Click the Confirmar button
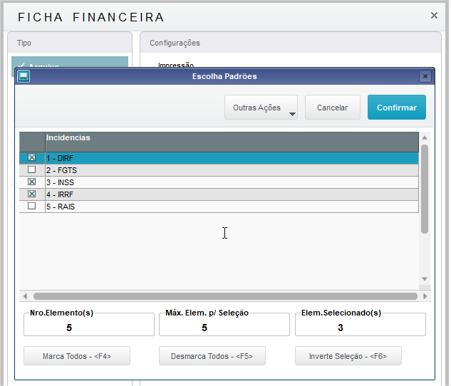 point(397,108)
